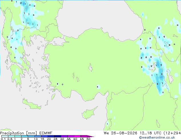This screenshot has width=181, height=140.
Task: Pick the 0.5–1 mm light cyan legend swatch
Action: 11,136
